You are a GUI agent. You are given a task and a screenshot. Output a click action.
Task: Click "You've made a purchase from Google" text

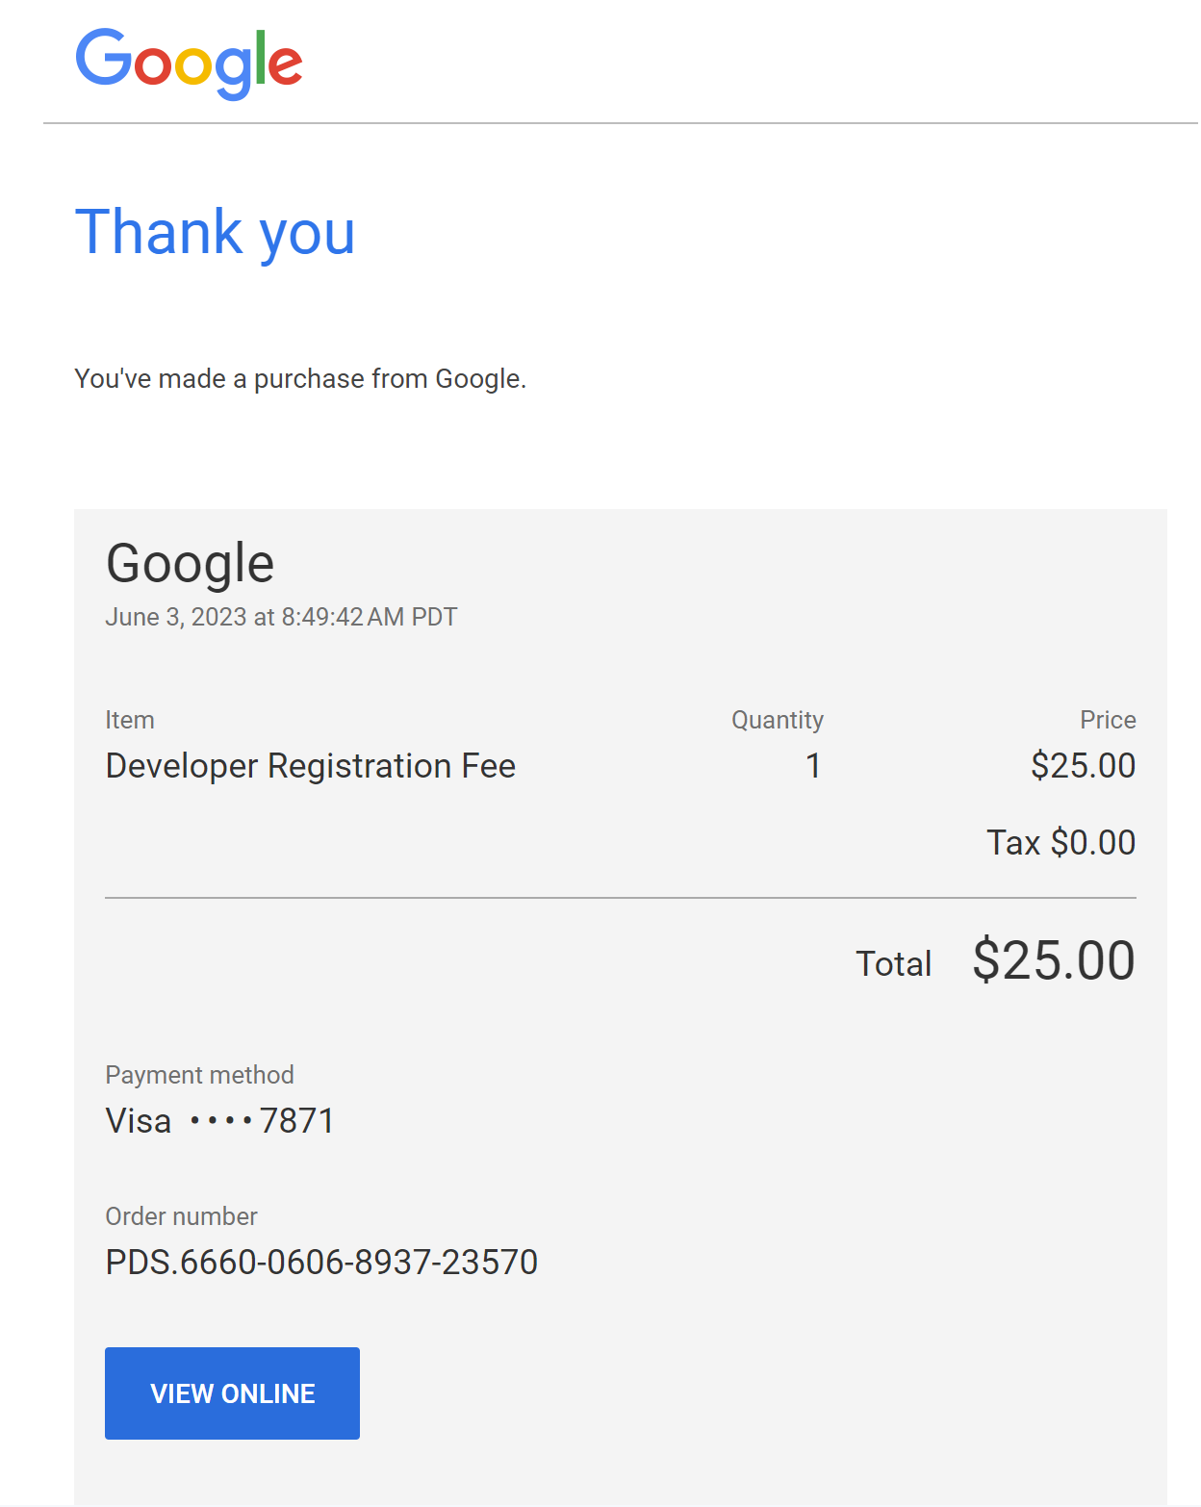pyautogui.click(x=300, y=379)
